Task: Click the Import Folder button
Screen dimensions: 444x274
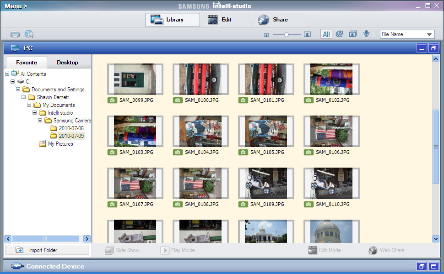Action: [x=47, y=250]
